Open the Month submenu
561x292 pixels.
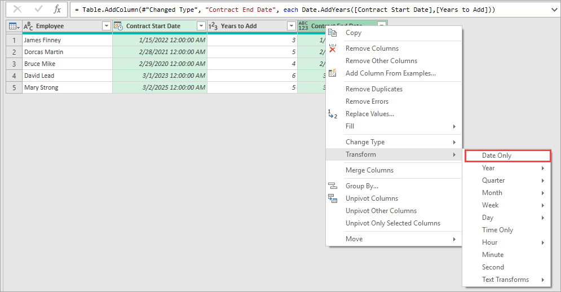pyautogui.click(x=492, y=193)
